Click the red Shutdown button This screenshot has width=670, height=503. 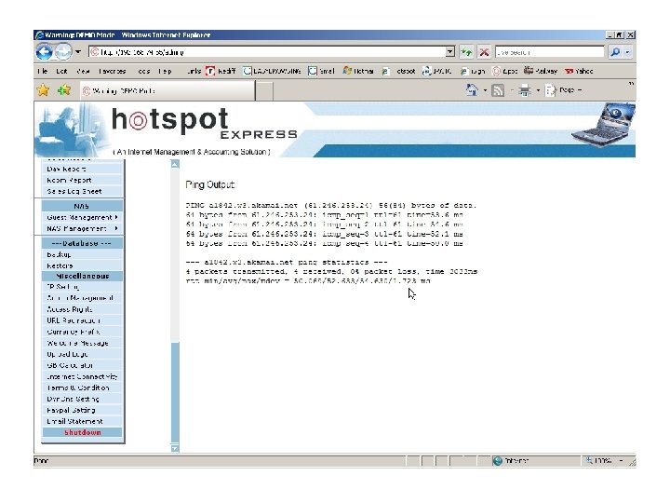pos(82,432)
